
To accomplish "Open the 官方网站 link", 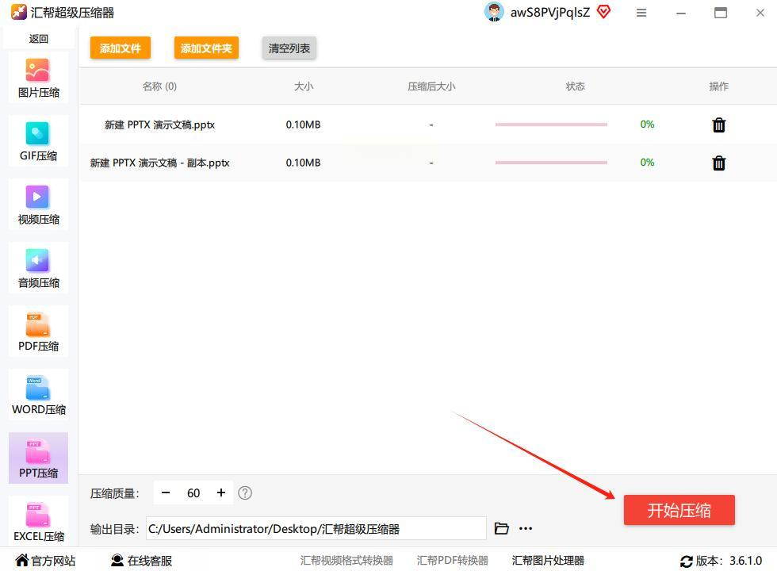I will coord(45,561).
